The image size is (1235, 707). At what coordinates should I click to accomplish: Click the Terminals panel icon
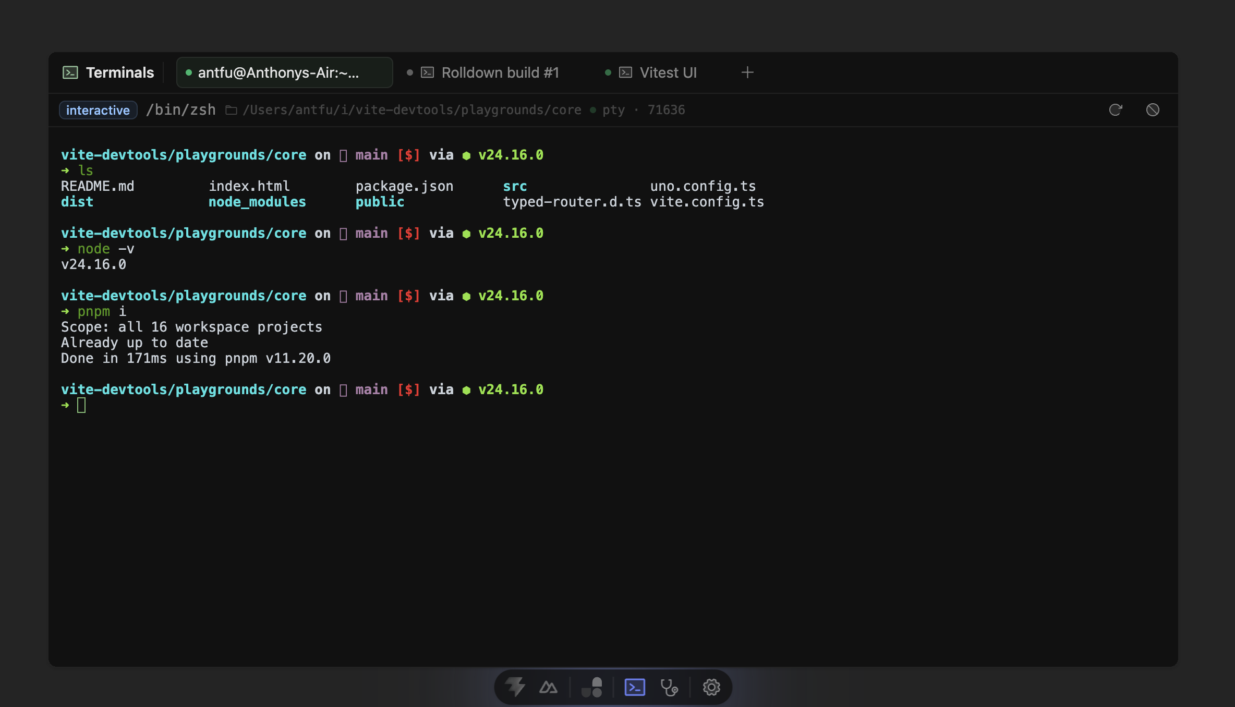click(70, 72)
